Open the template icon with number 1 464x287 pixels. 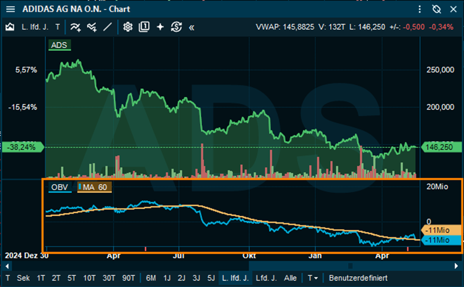(144, 27)
